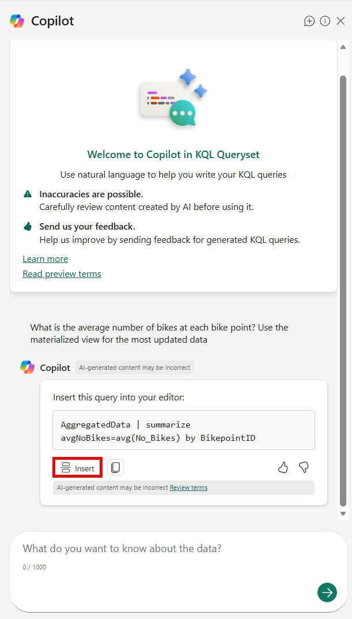Viewport: 352px width, 619px height.
Task: Copy the generated KQL query
Action: pos(115,468)
